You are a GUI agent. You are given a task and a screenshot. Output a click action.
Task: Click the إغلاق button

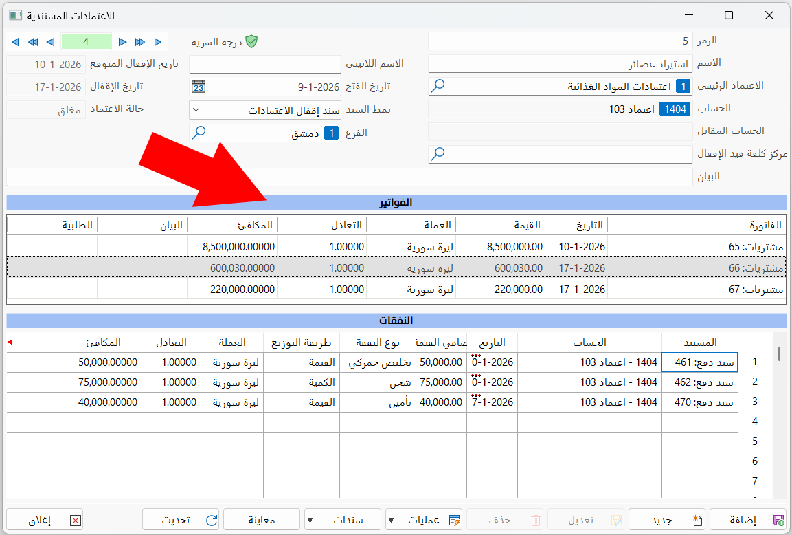click(x=45, y=520)
